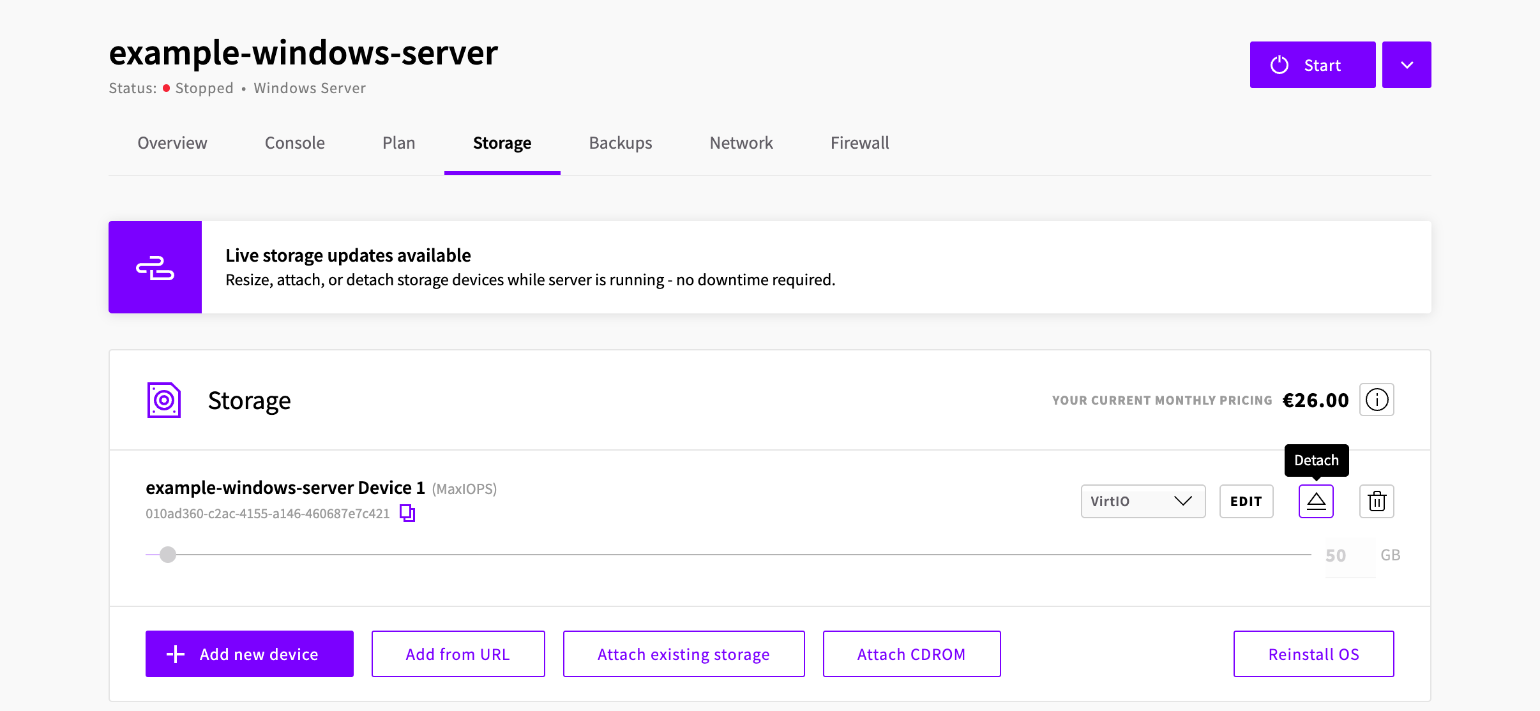
Task: Open the Firewall tab
Action: point(860,143)
